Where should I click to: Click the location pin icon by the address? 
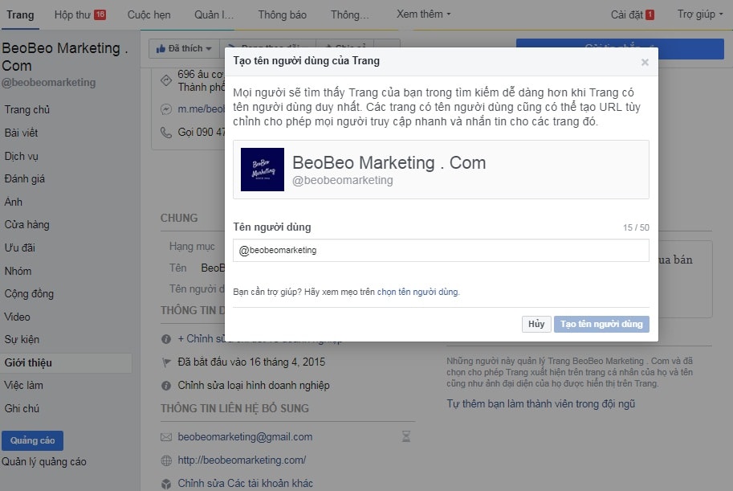pos(166,80)
